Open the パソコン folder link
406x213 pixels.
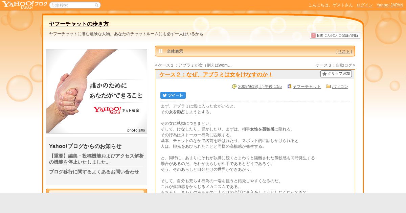[340, 87]
